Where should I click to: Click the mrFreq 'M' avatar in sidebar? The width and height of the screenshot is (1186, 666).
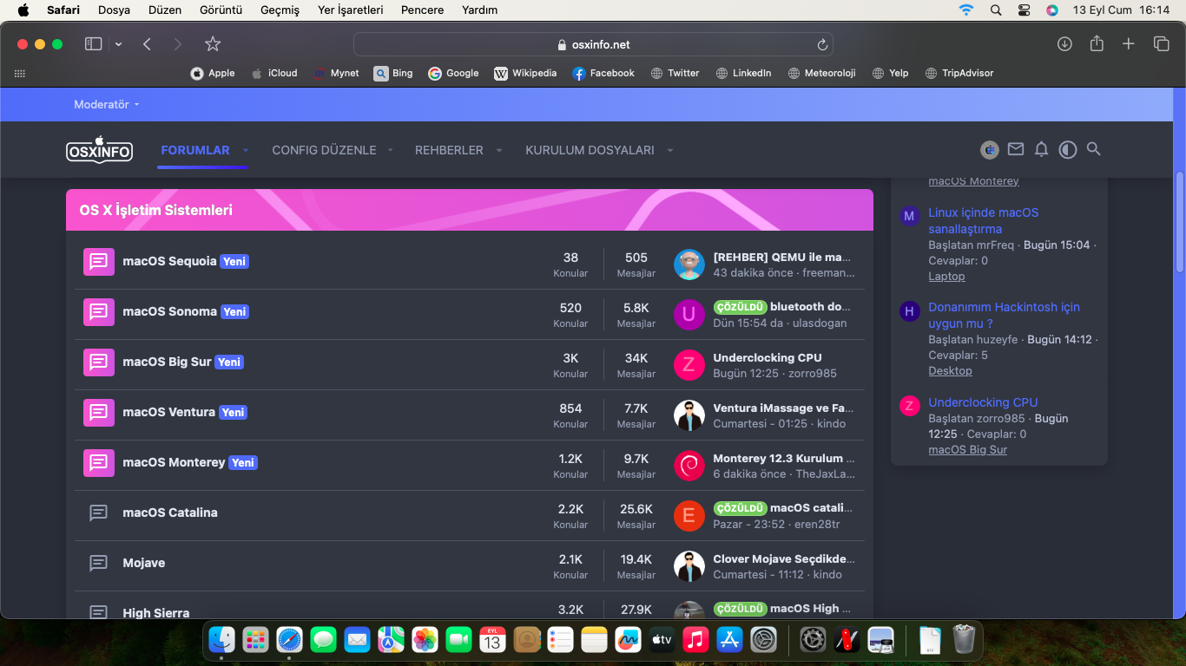tap(909, 216)
